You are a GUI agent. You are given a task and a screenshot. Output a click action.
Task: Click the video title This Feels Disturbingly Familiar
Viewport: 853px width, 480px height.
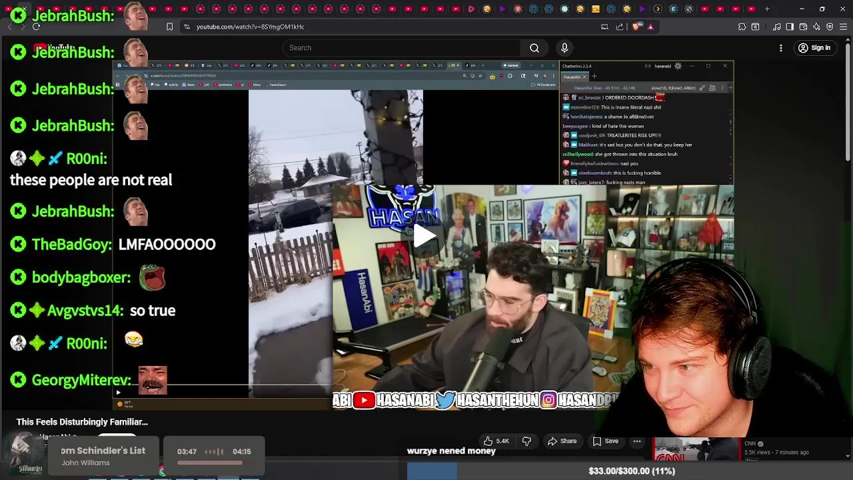[x=82, y=422]
